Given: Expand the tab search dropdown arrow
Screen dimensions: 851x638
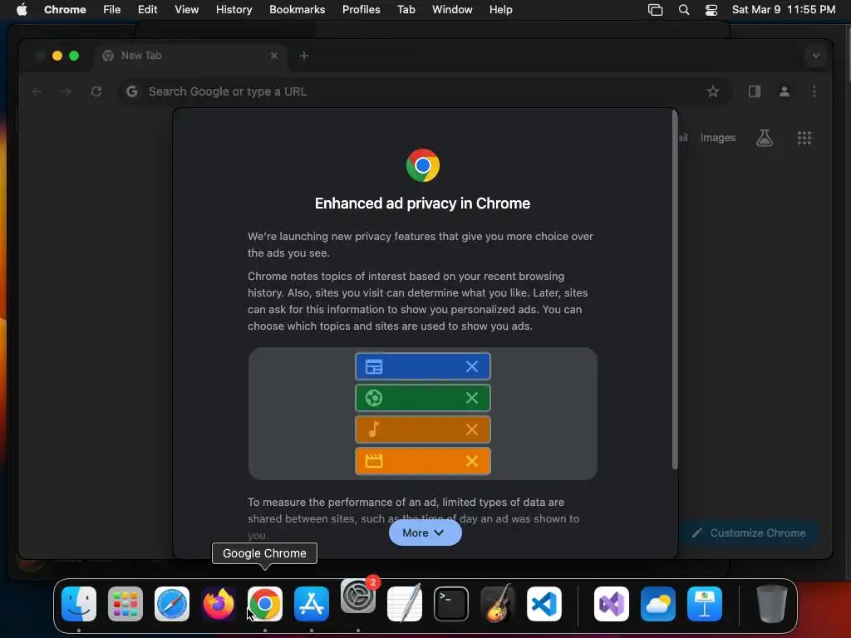Looking at the screenshot, I should click(x=816, y=56).
